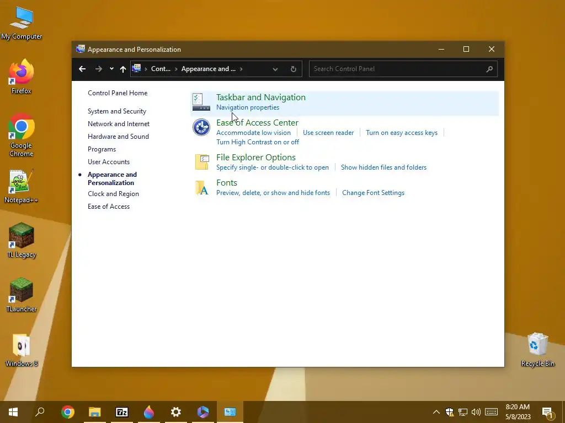Open 7-Zip from the taskbar
The width and height of the screenshot is (565, 423).
(x=122, y=412)
